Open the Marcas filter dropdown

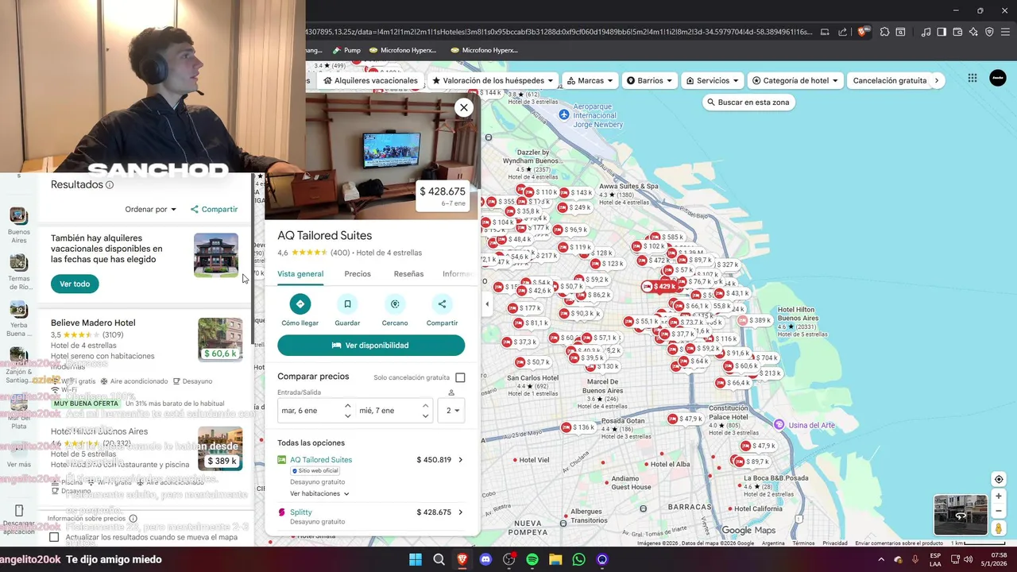[x=589, y=80]
